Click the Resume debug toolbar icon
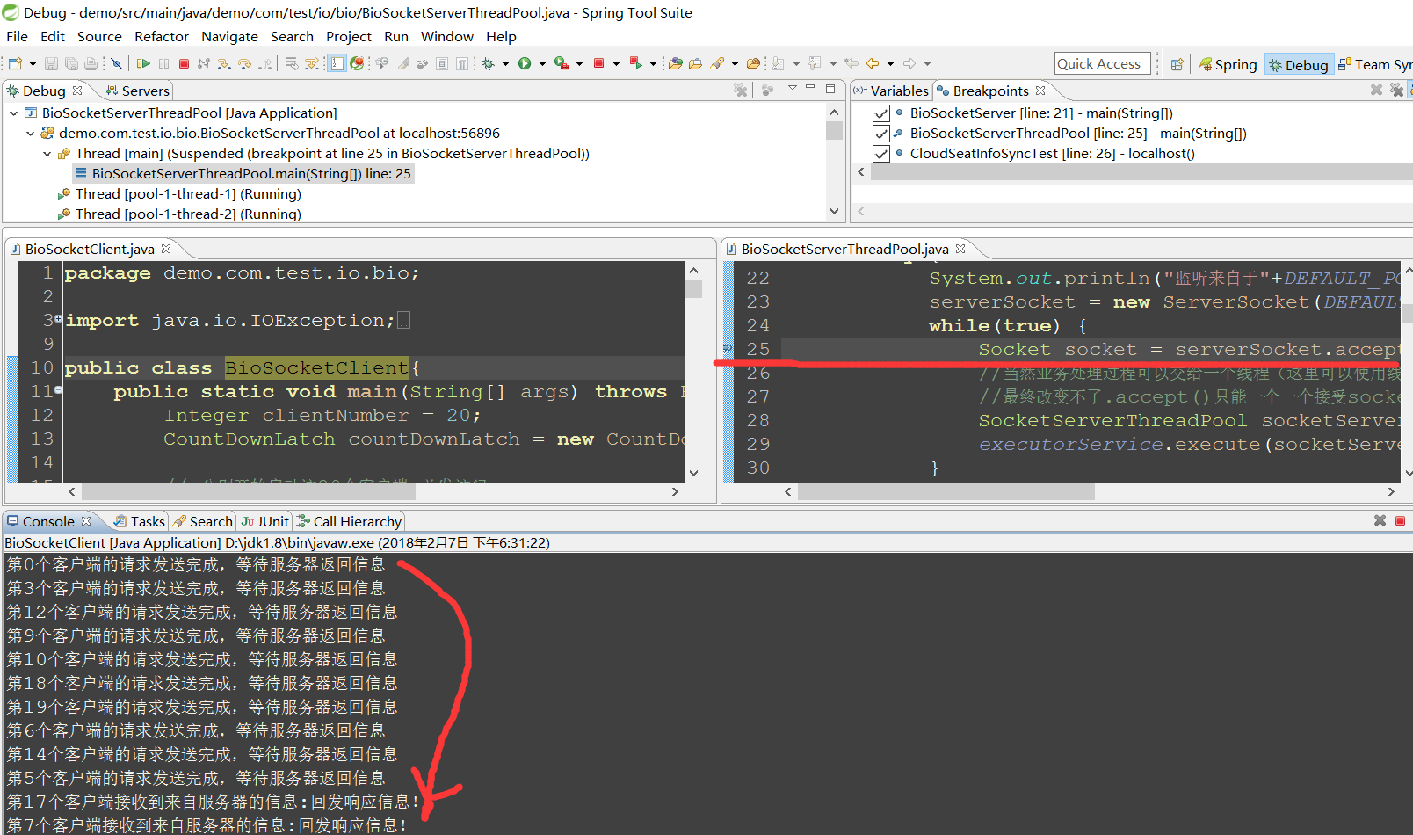 143,63
